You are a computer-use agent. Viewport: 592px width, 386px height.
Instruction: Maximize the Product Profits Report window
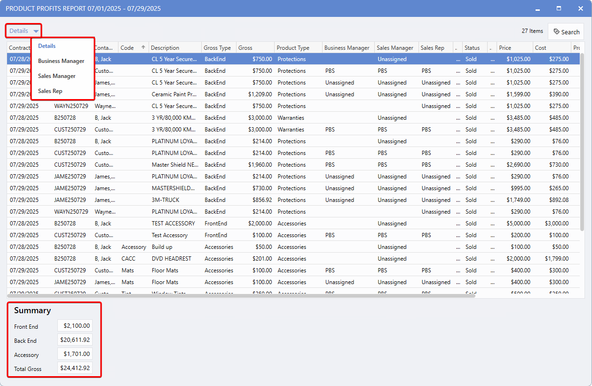559,8
